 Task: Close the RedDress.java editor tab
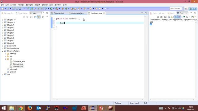(104, 13)
